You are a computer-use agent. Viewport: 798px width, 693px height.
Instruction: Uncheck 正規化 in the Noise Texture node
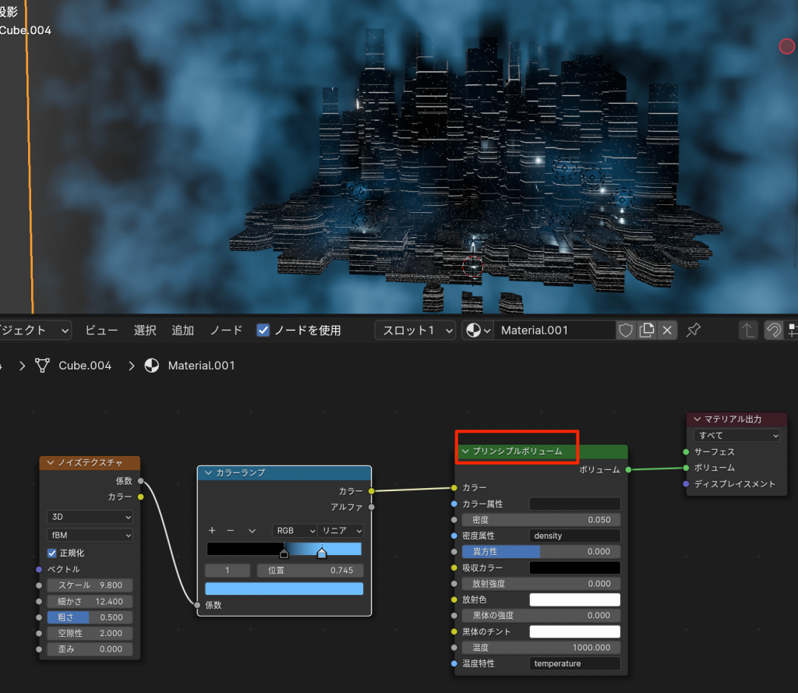[52, 553]
